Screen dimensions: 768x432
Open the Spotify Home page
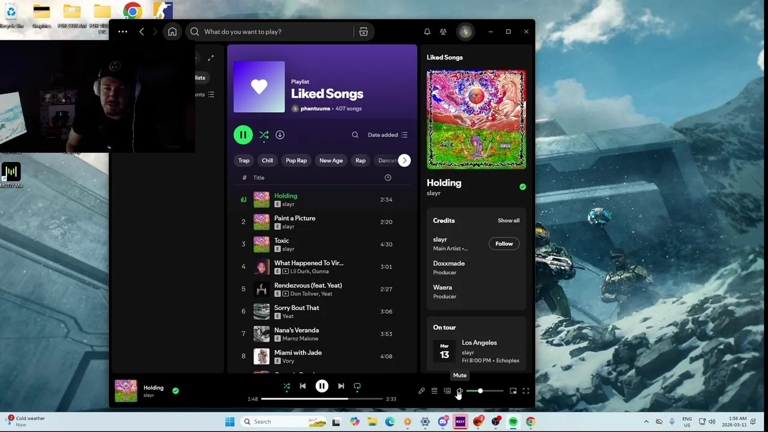(x=172, y=32)
